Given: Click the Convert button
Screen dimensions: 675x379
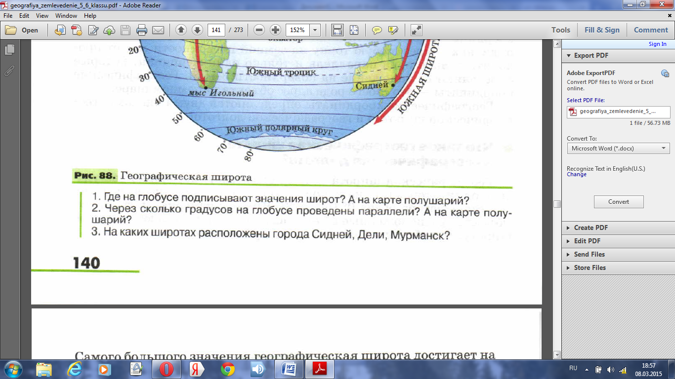Looking at the screenshot, I should (x=619, y=202).
